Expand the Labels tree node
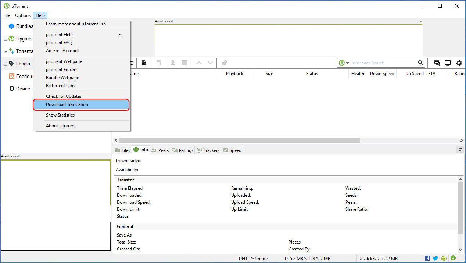466x263 pixels. point(6,64)
